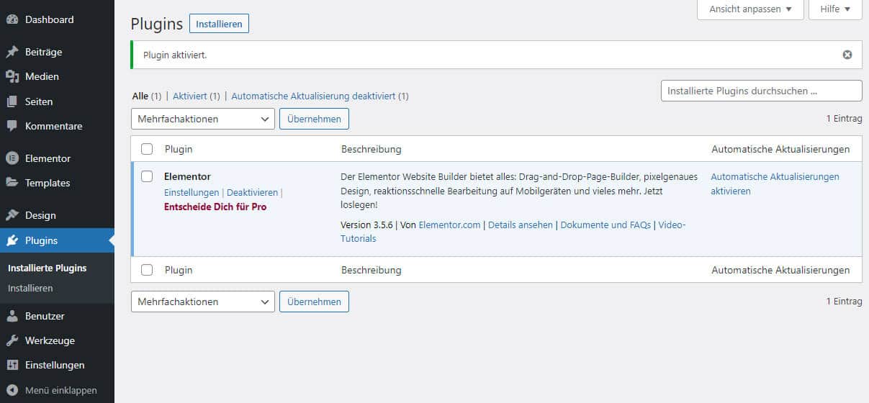Click the Kommentare speech bubble icon
Viewport: 869px width, 403px height.
point(12,126)
